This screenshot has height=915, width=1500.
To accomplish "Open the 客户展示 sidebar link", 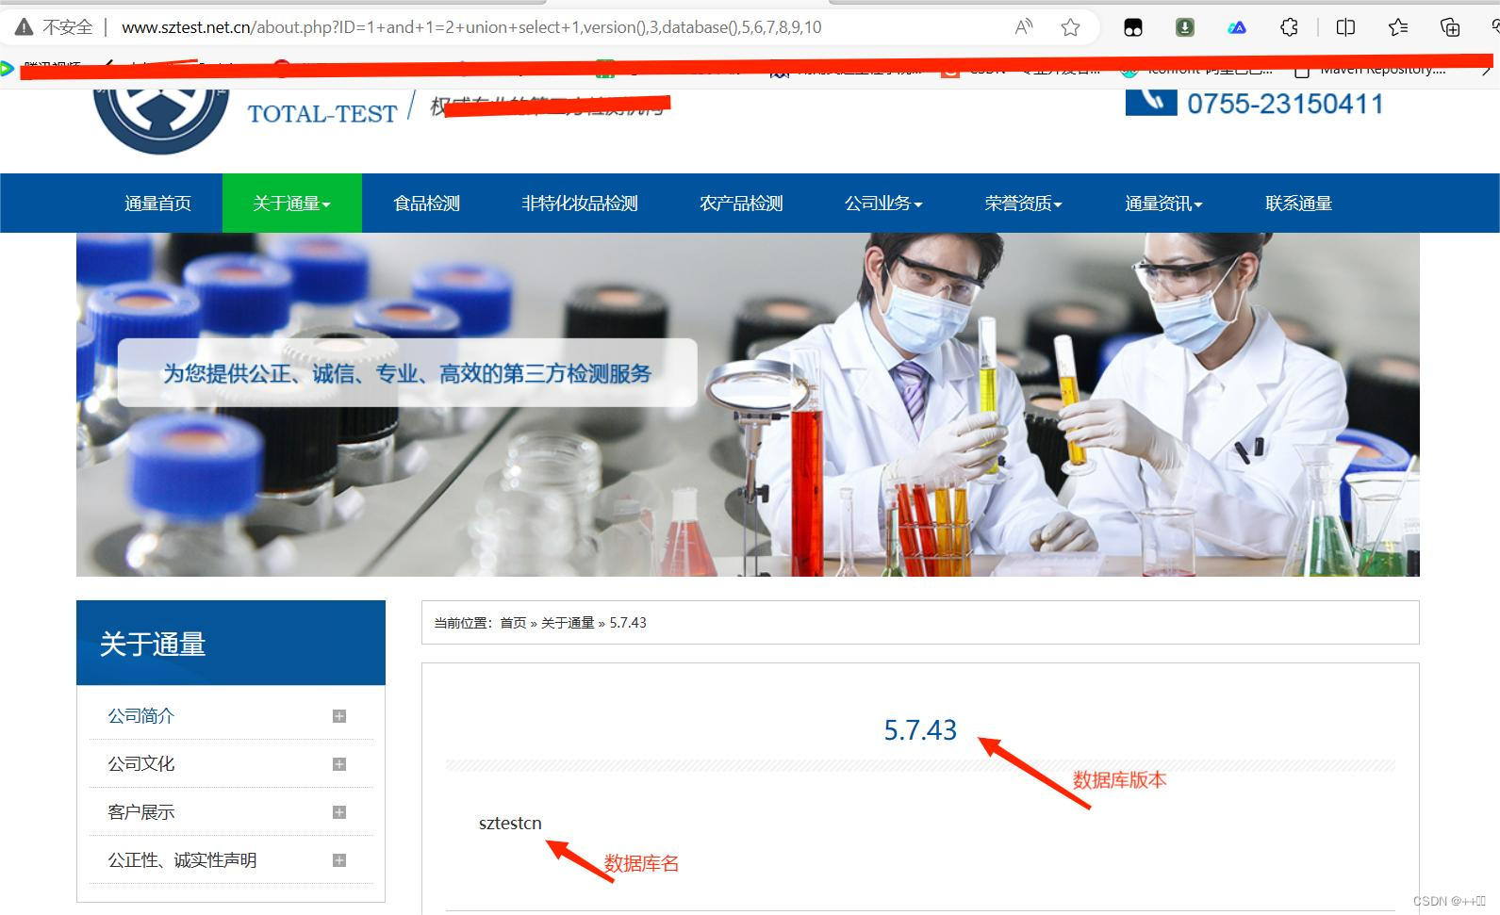I will click(x=141, y=812).
